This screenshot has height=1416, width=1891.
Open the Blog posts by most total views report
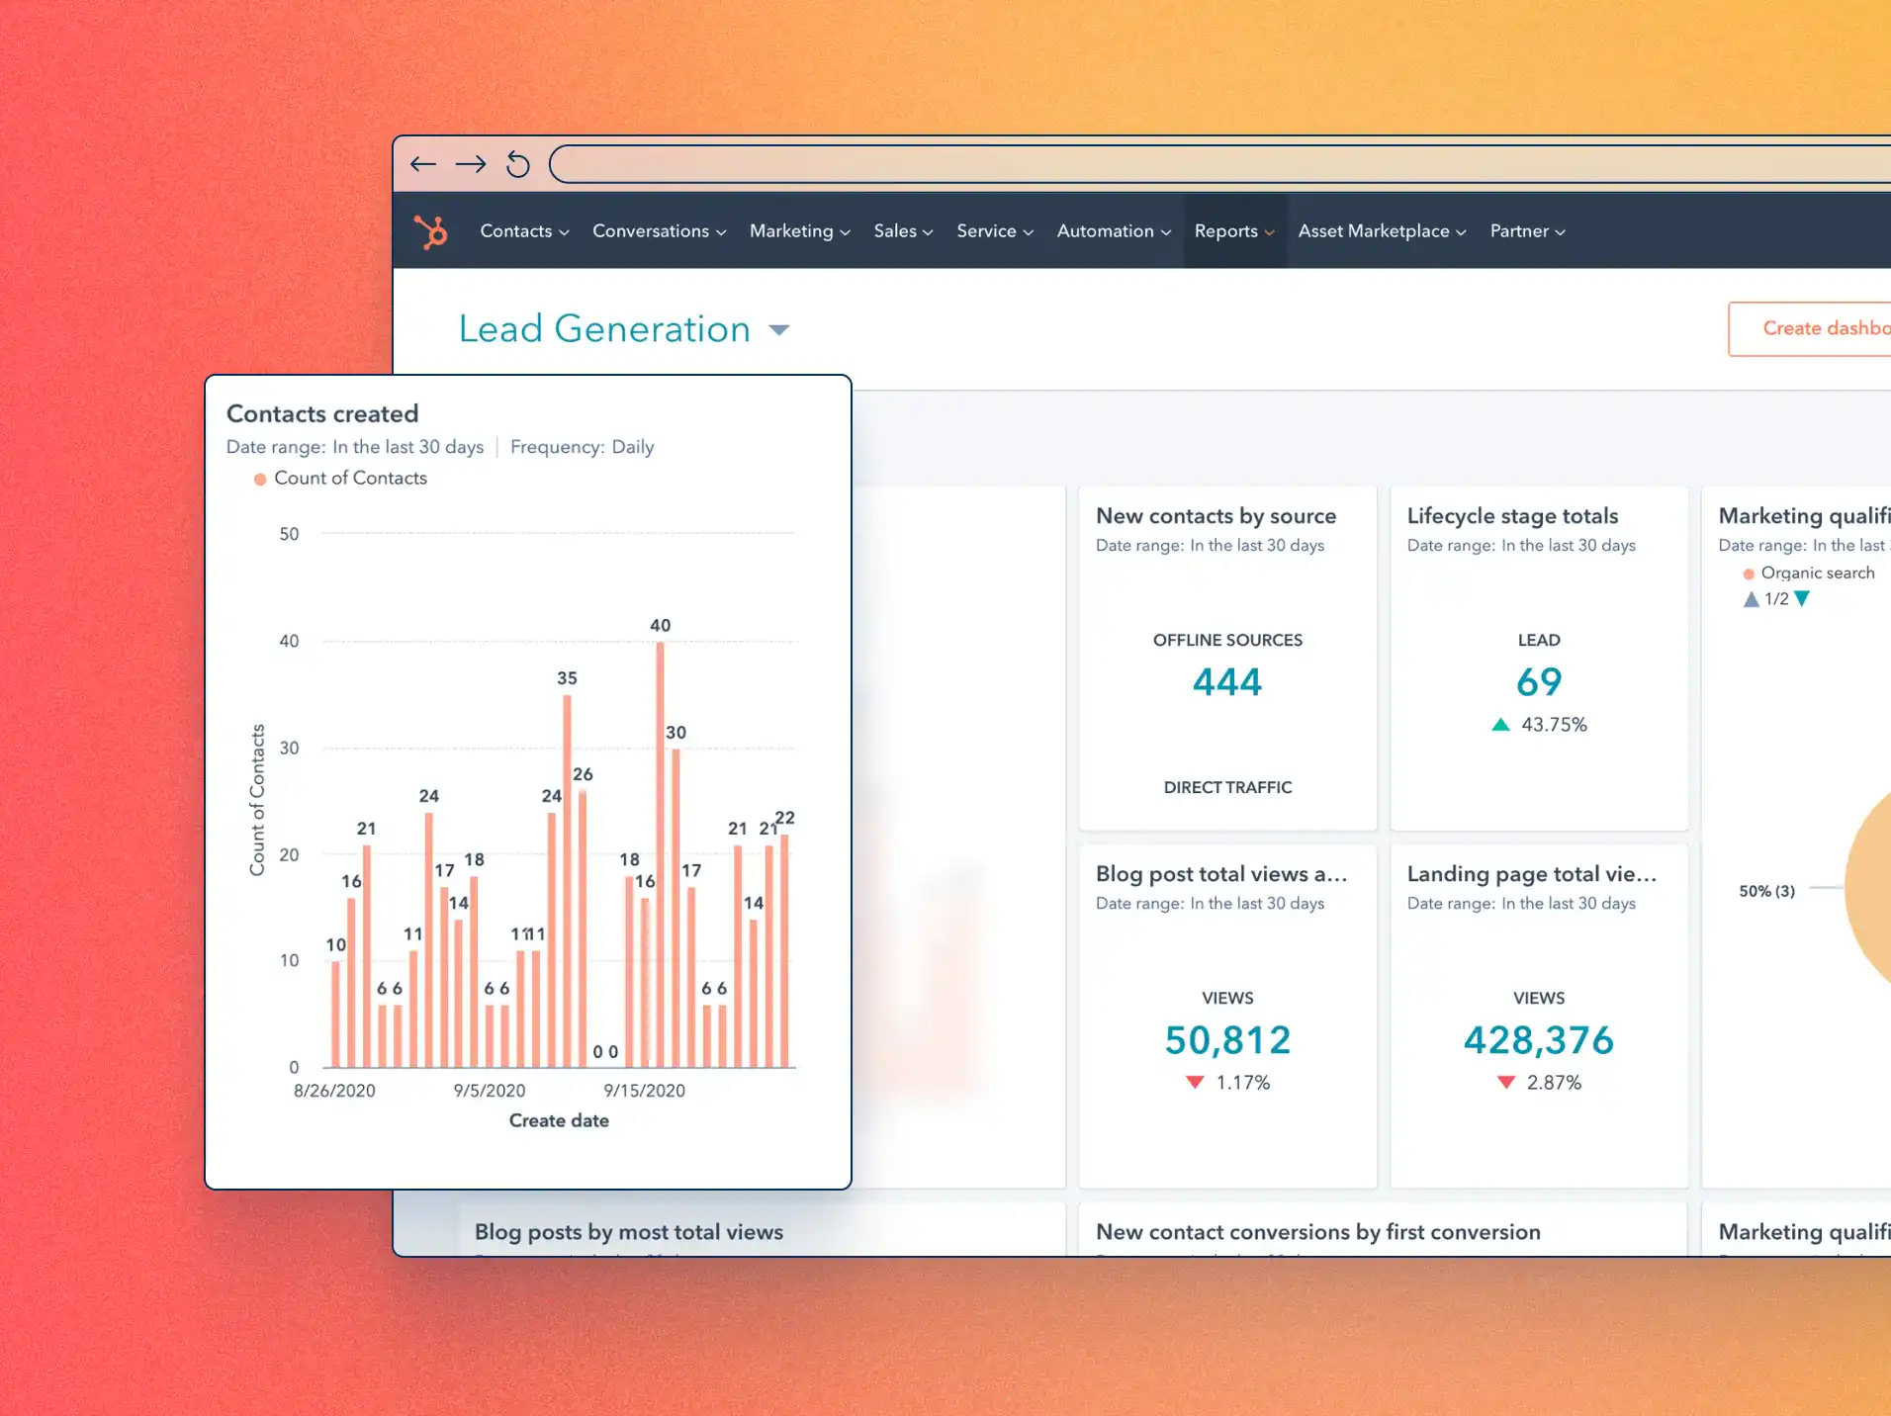coord(628,1232)
